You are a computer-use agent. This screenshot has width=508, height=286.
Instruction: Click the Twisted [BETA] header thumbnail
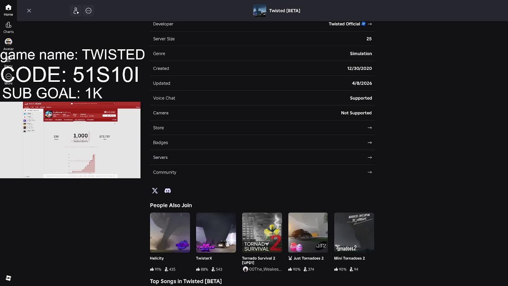[260, 11]
